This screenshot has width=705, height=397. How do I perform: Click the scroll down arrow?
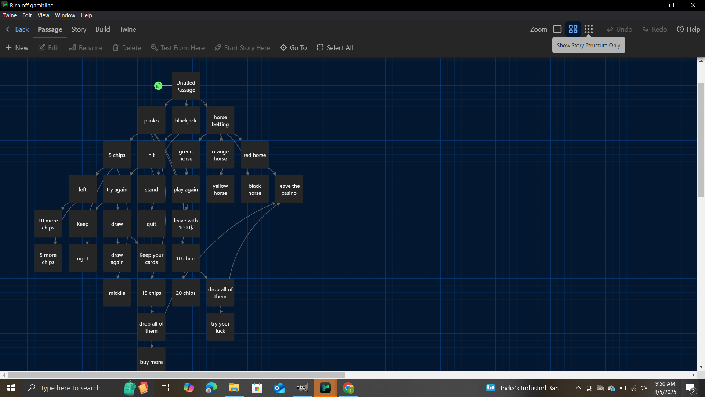coord(701,367)
